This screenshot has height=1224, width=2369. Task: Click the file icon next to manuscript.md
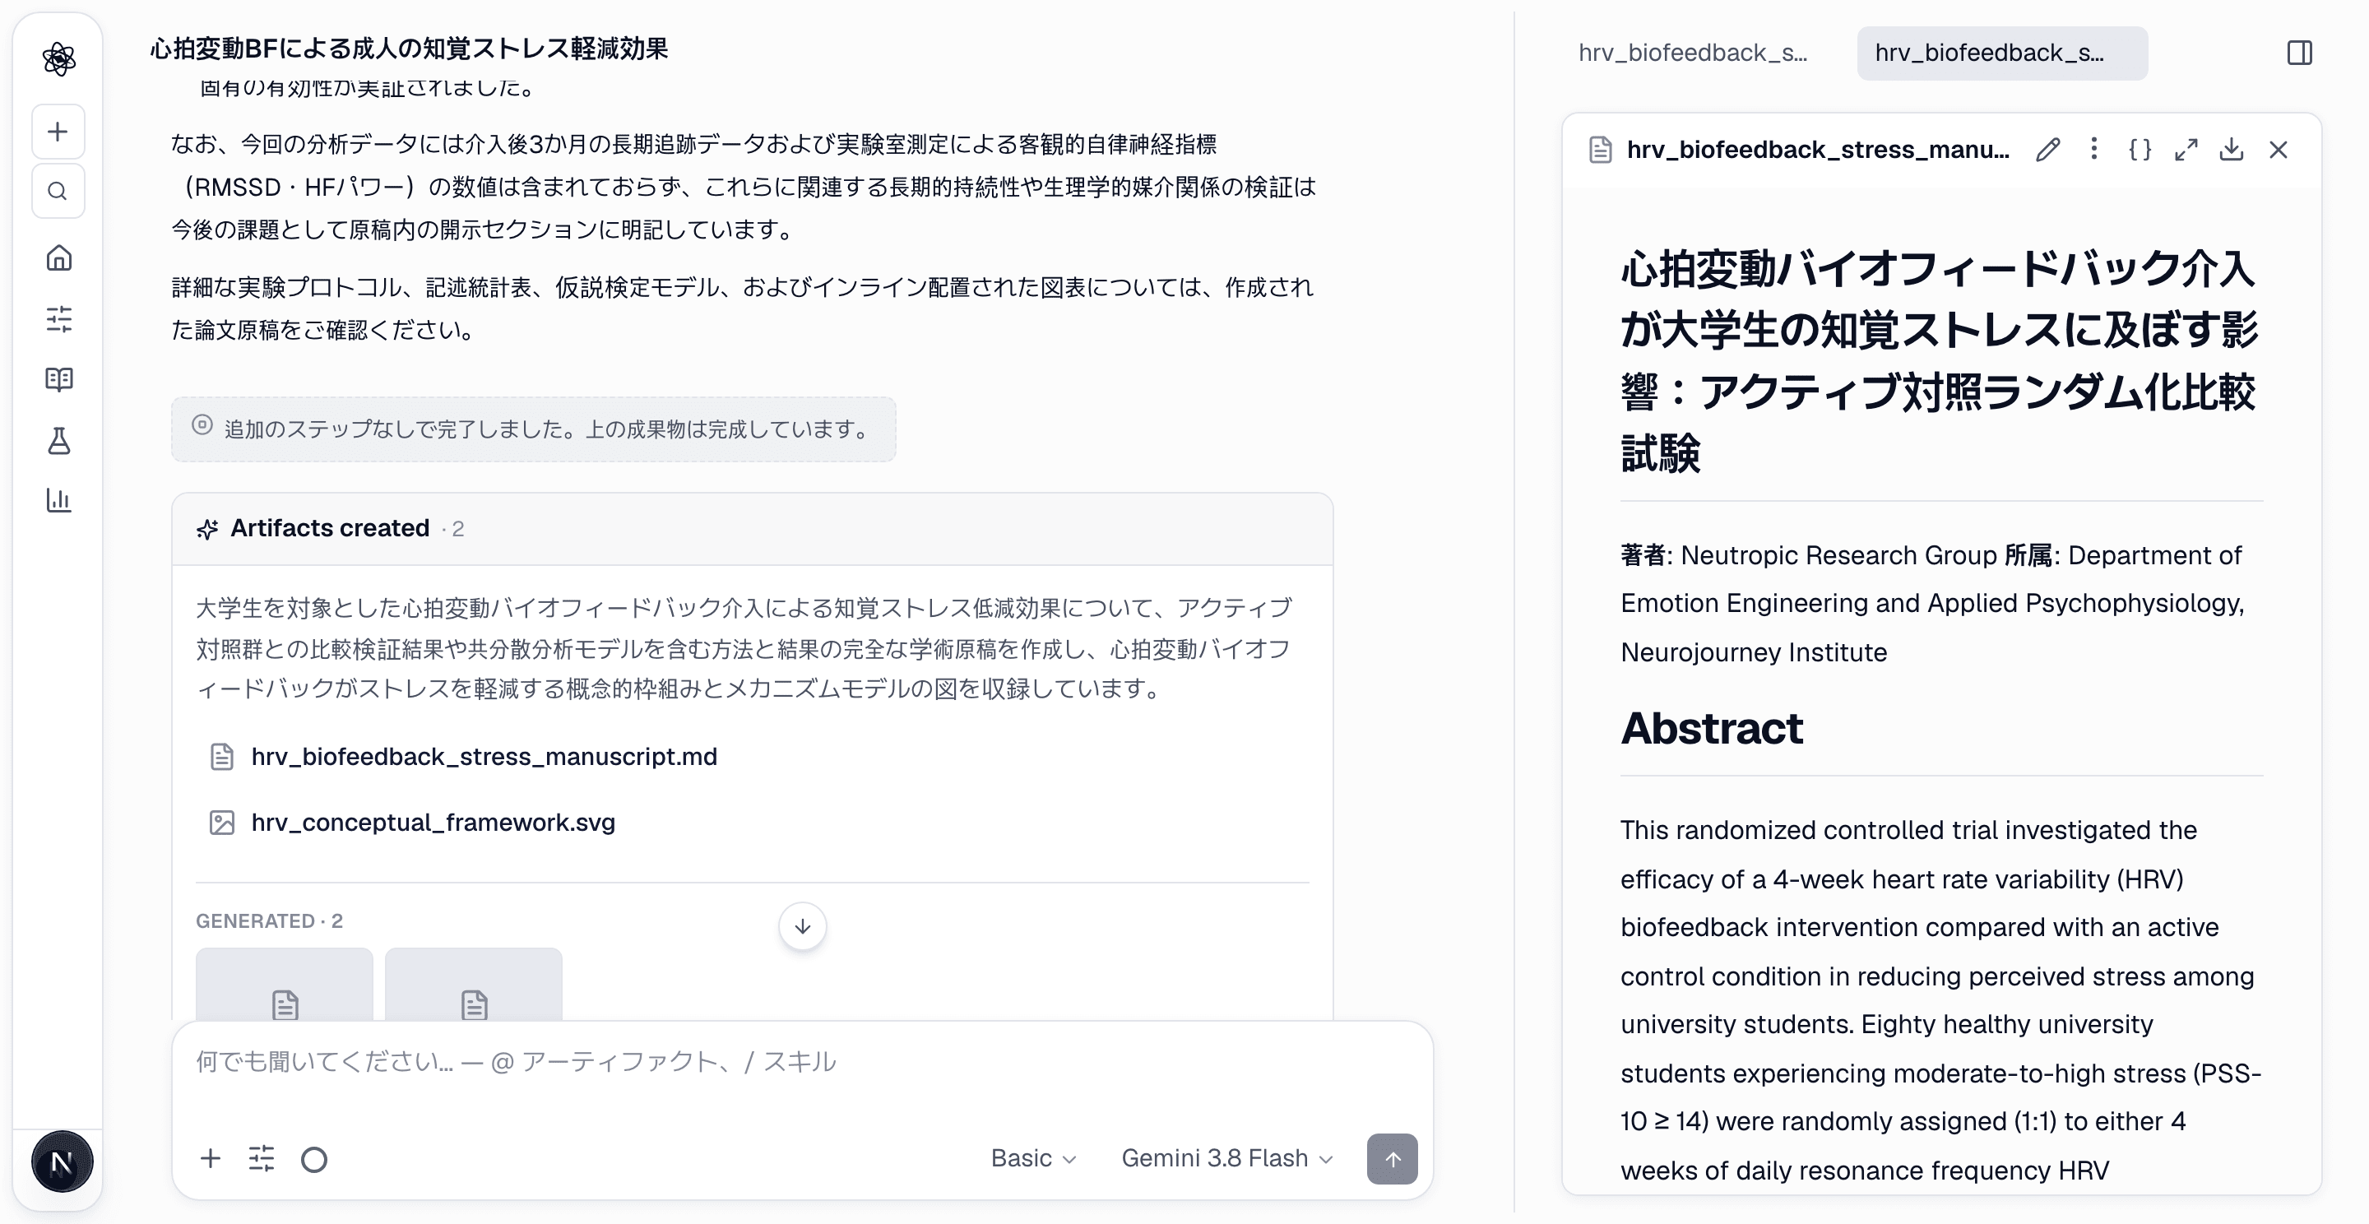[x=221, y=756]
